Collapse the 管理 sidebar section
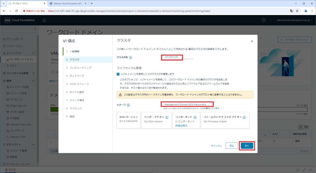Screen dimensions: 316x173 pos(33,81)
